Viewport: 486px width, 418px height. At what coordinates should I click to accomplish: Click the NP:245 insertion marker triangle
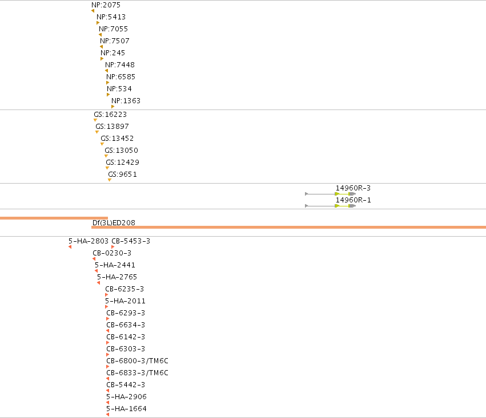pos(102,59)
